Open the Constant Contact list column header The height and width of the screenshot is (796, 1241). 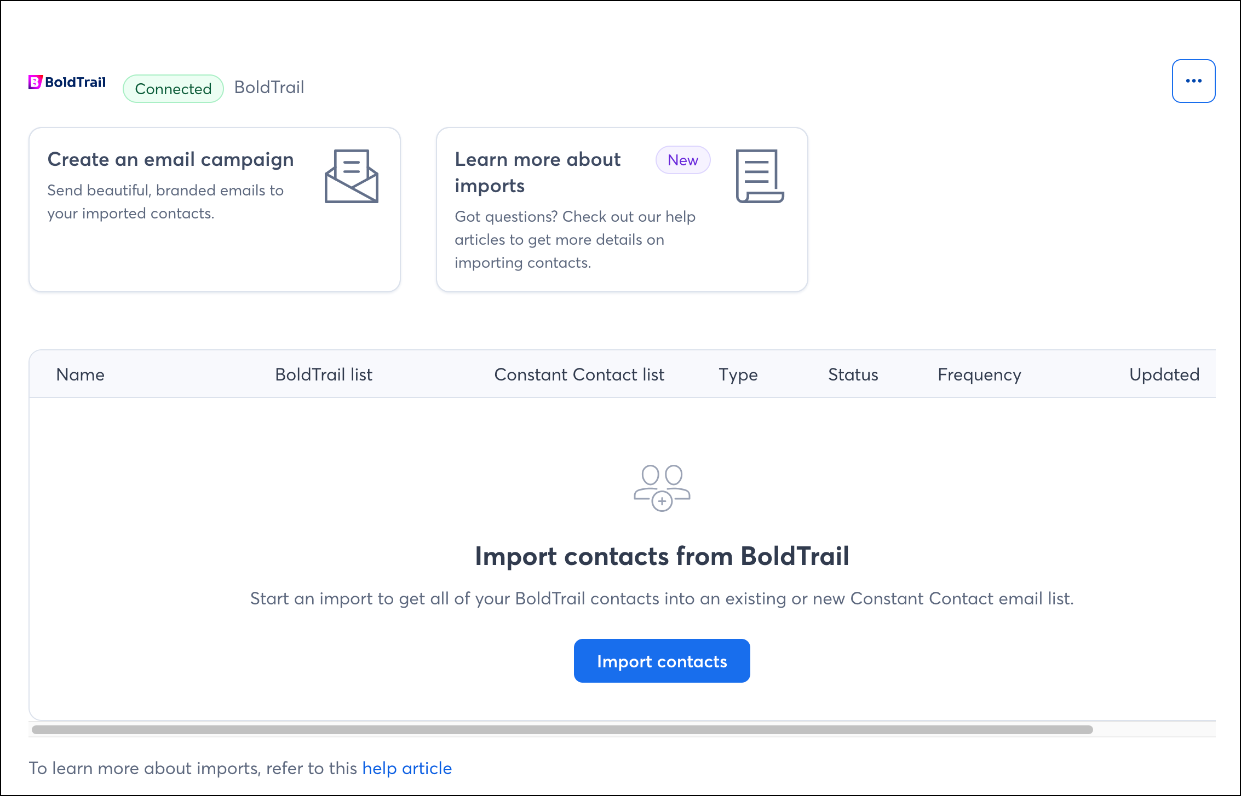[579, 374]
